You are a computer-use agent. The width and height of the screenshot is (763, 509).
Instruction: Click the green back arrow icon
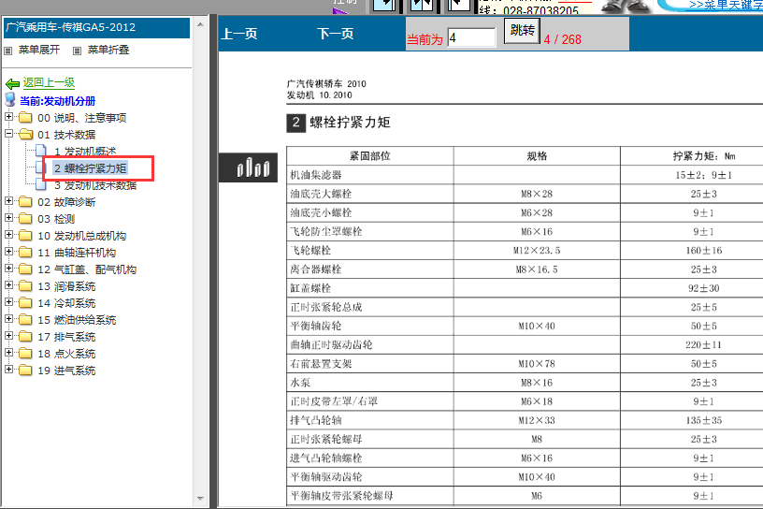tap(12, 83)
